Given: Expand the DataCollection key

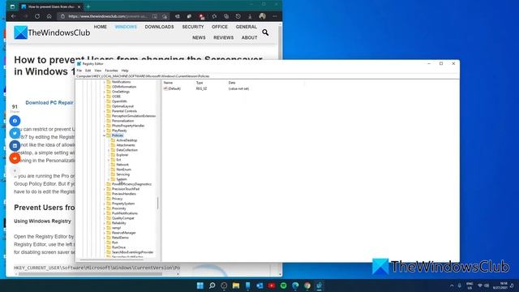Looking at the screenshot, I should coord(109,150).
